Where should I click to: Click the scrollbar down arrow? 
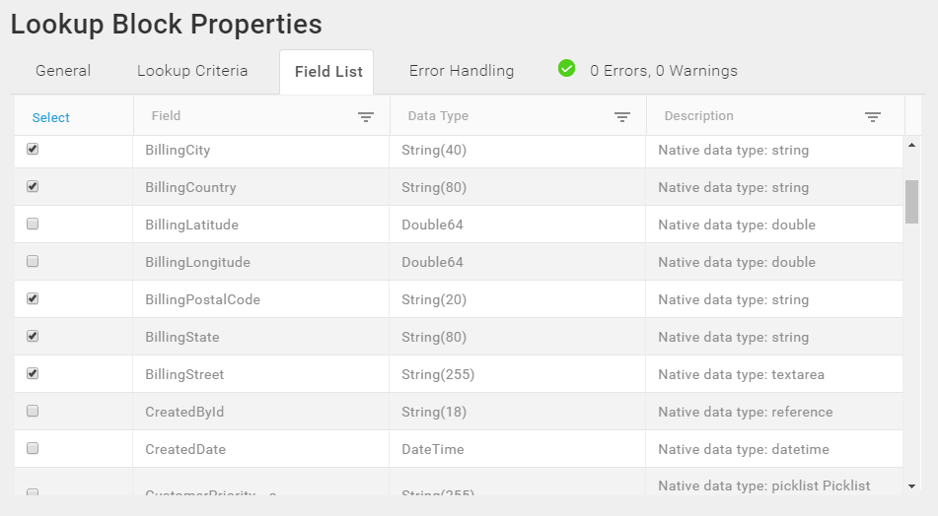[911, 486]
